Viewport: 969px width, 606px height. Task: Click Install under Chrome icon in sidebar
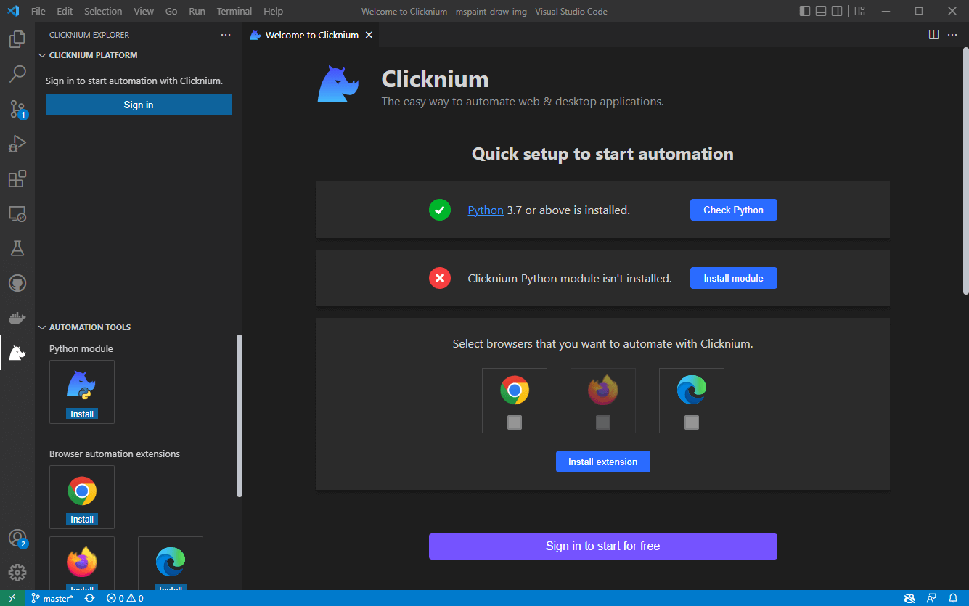(x=82, y=519)
